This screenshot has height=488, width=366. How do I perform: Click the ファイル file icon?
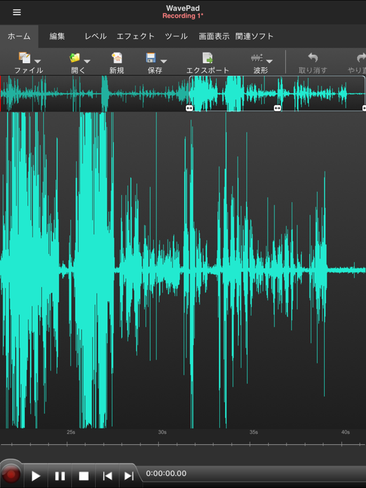[x=25, y=58]
